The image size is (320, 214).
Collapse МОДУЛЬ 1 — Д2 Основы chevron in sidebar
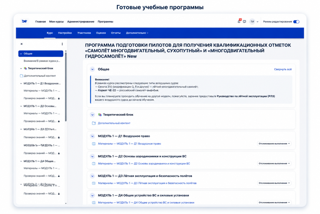coord(21,106)
